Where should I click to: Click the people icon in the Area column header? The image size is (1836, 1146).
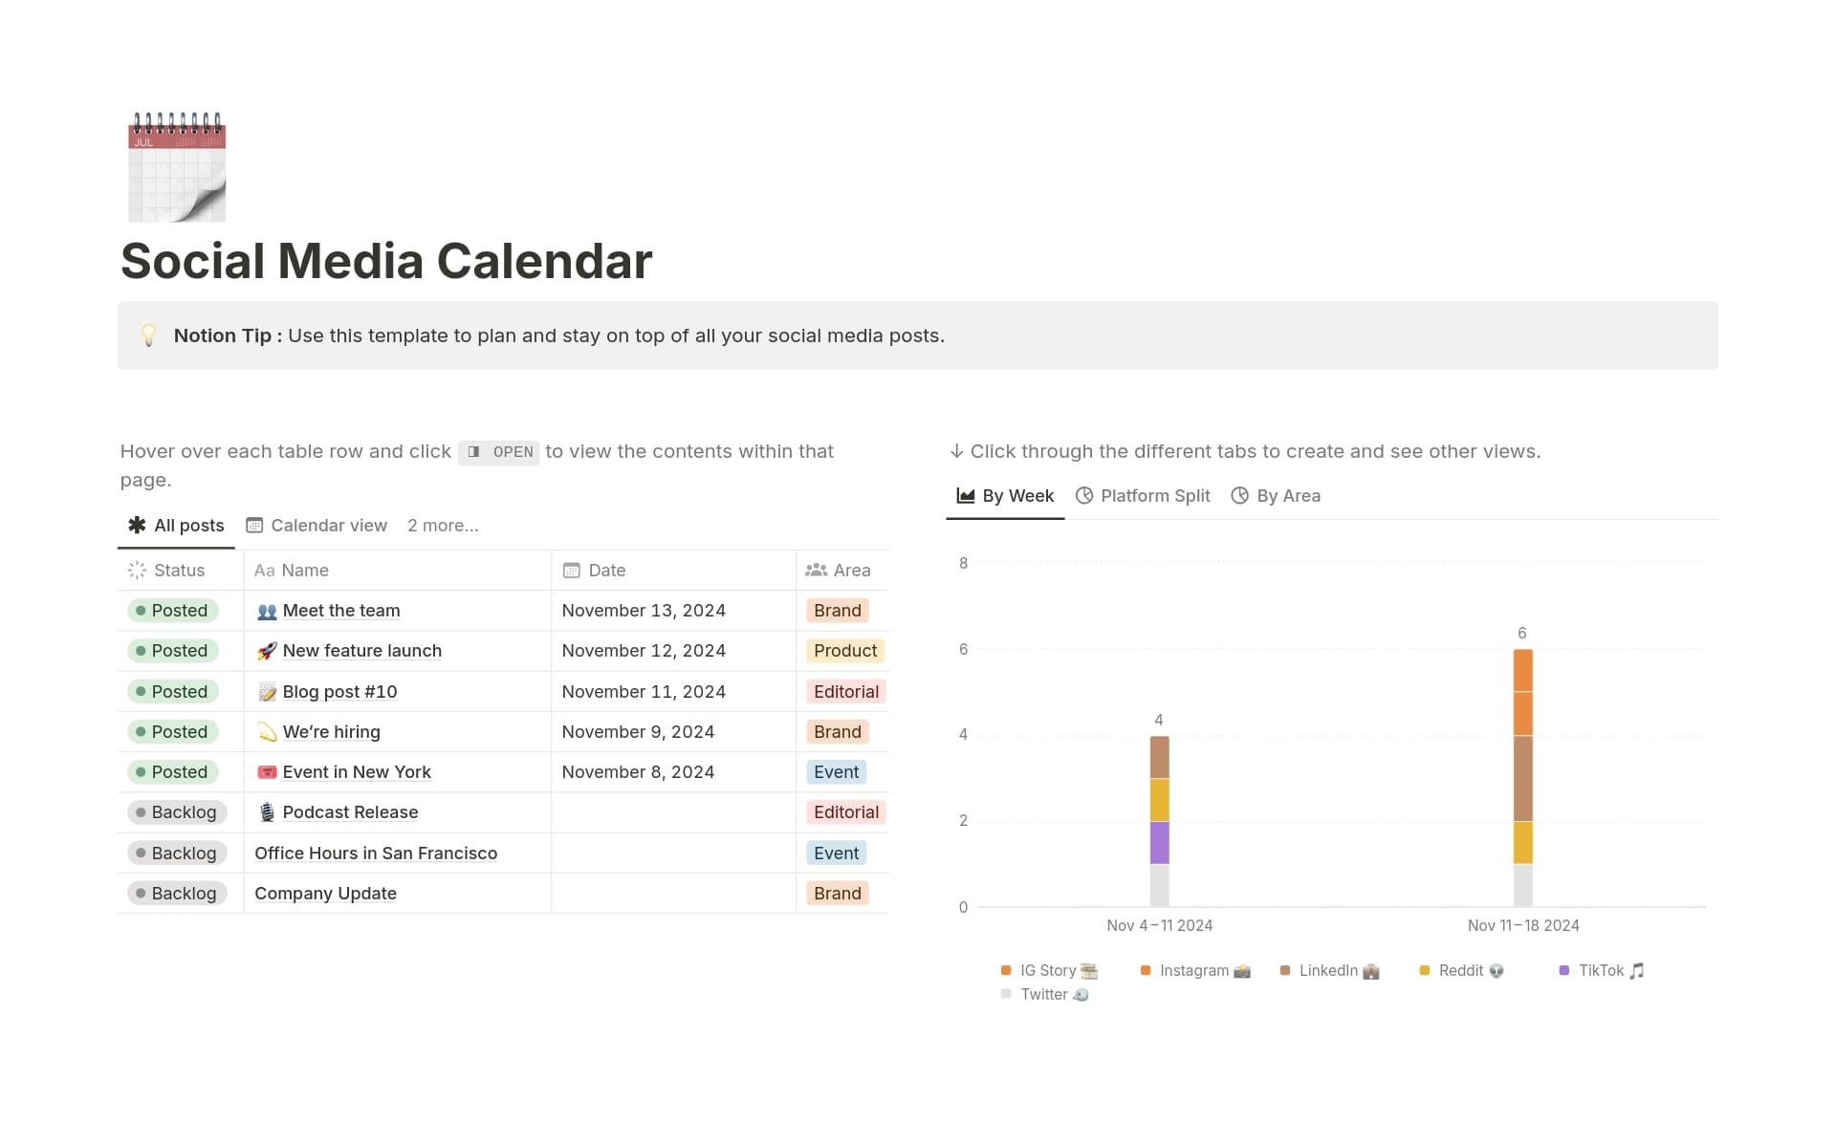818,570
